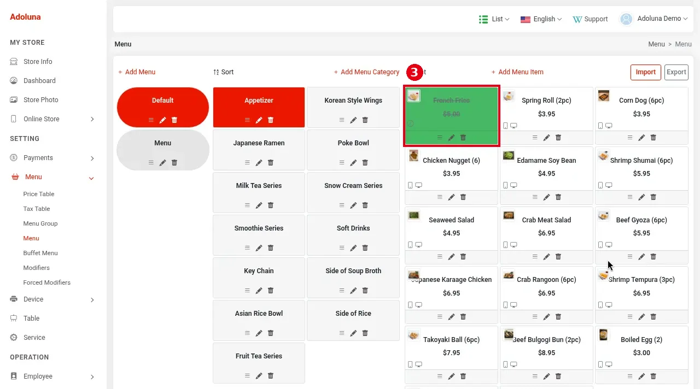Delete the Side of Soup Broth category
This screenshot has height=389, width=700.
click(x=365, y=291)
